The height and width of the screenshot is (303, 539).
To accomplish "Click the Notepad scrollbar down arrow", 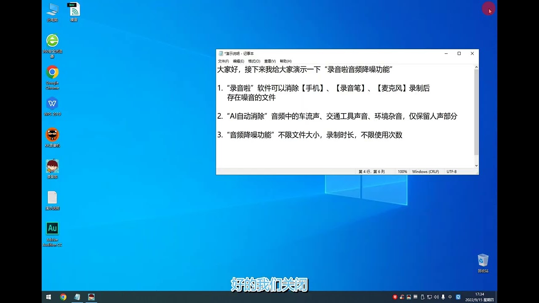I will (x=476, y=166).
